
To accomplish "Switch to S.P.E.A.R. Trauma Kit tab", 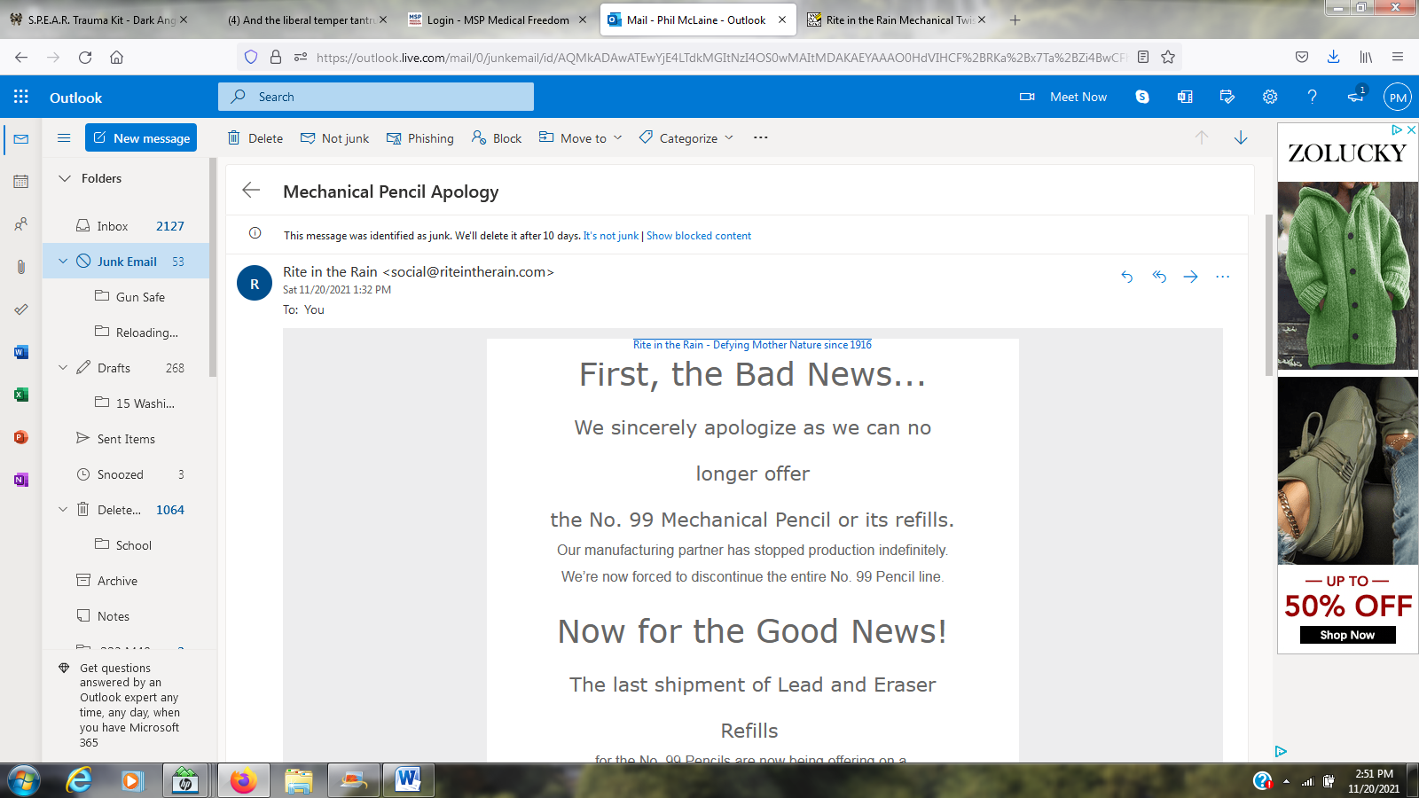I will [98, 20].
